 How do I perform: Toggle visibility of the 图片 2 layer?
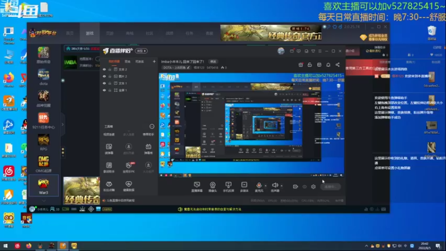(104, 76)
